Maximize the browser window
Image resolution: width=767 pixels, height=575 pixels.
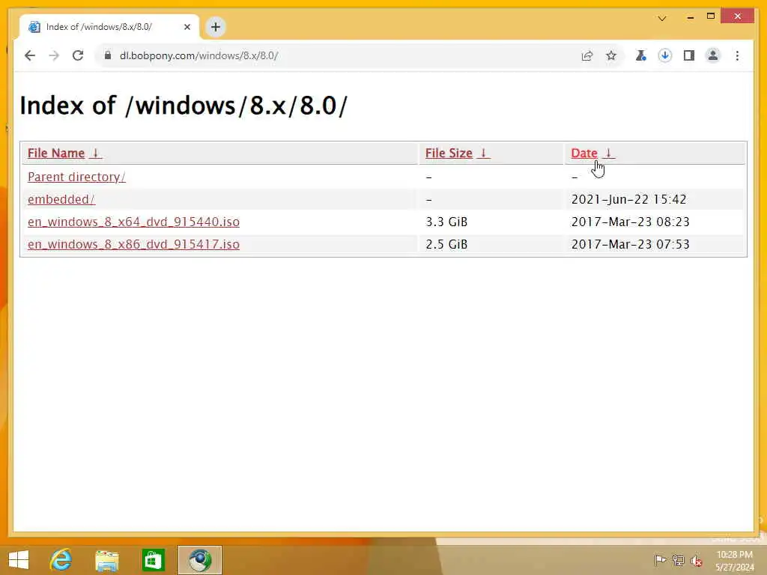click(x=711, y=16)
